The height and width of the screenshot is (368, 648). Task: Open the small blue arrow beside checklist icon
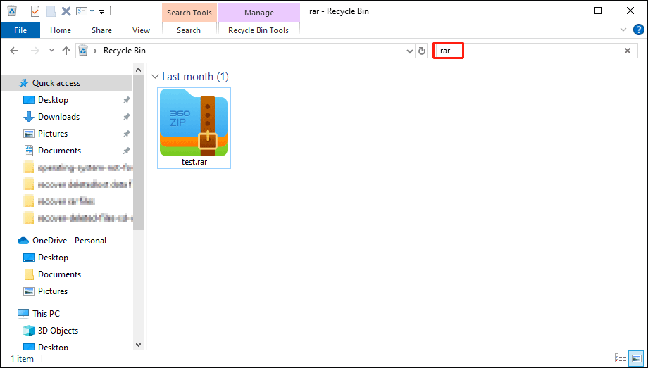pyautogui.click(x=92, y=11)
